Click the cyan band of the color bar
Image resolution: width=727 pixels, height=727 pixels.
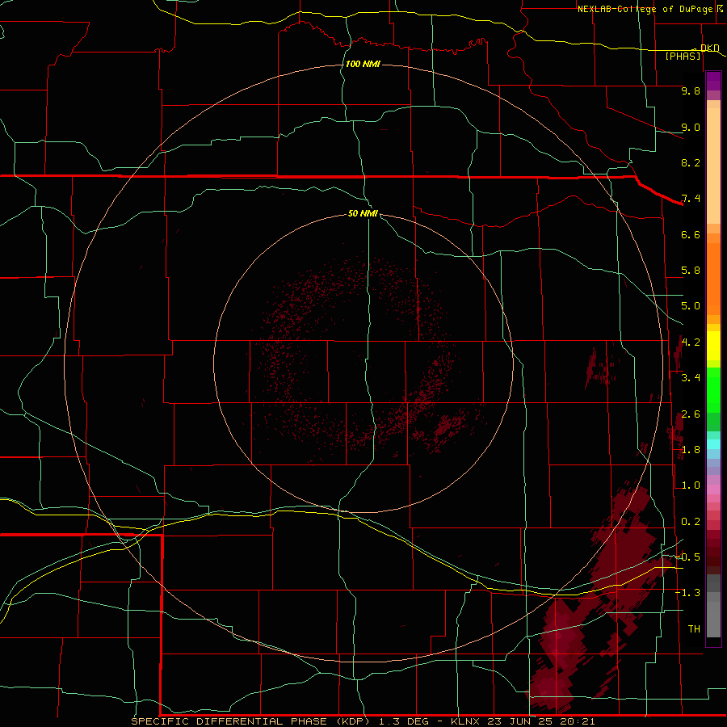pyautogui.click(x=713, y=444)
